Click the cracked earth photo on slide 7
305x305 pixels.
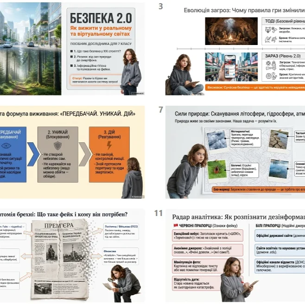(279, 140)
